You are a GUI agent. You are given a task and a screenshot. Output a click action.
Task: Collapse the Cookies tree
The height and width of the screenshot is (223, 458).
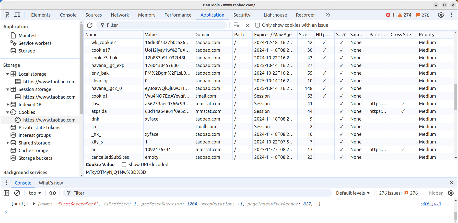pyautogui.click(x=8, y=112)
